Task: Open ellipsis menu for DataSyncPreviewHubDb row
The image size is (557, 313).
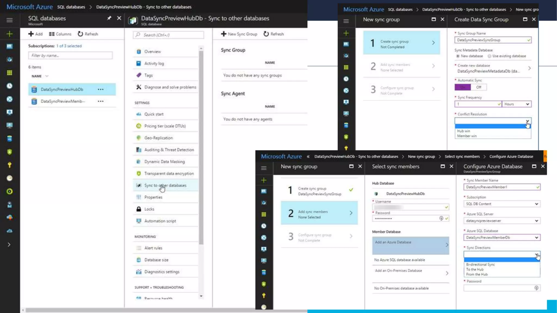Action: click(x=101, y=89)
